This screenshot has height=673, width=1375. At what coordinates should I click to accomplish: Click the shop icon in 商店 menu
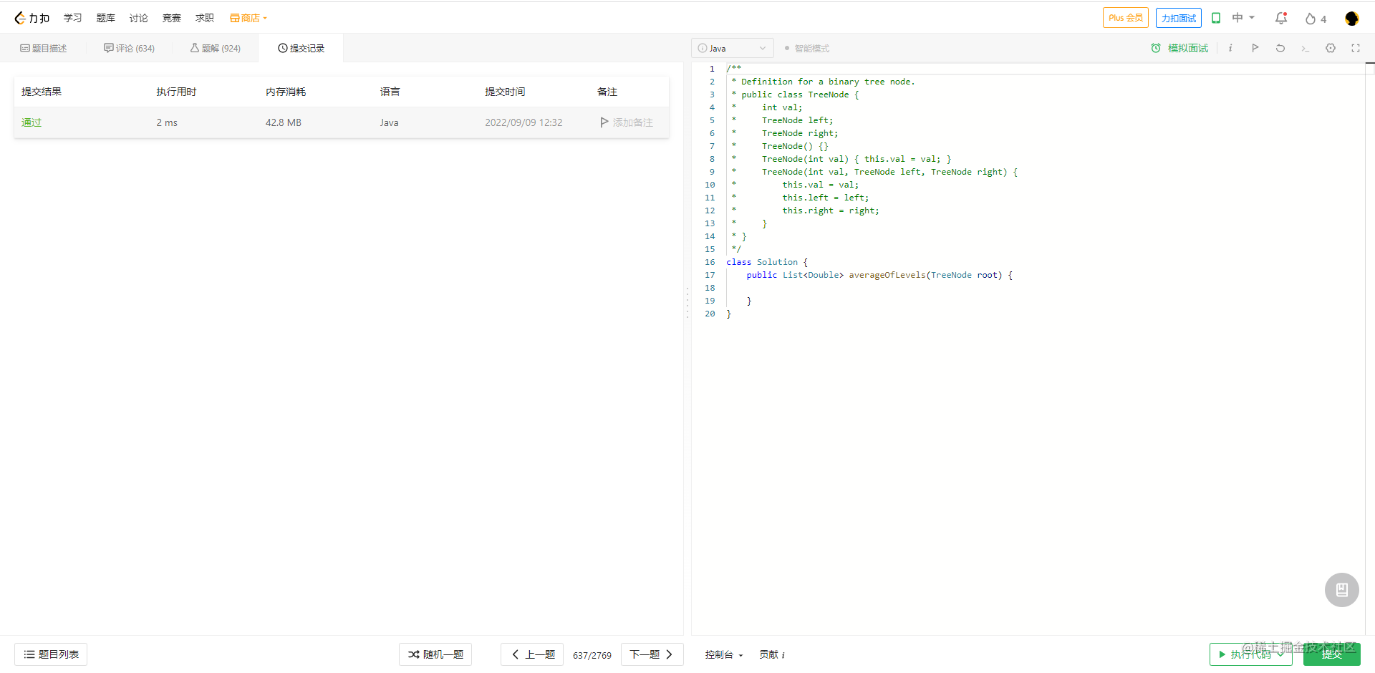pos(234,18)
